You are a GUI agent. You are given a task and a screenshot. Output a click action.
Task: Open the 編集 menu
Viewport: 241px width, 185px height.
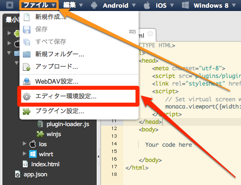click(x=73, y=5)
